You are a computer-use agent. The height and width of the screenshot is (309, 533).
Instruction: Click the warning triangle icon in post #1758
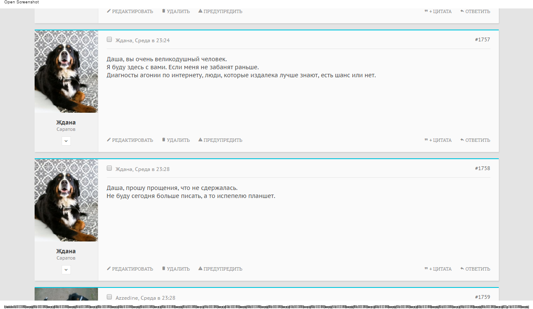(x=200, y=268)
